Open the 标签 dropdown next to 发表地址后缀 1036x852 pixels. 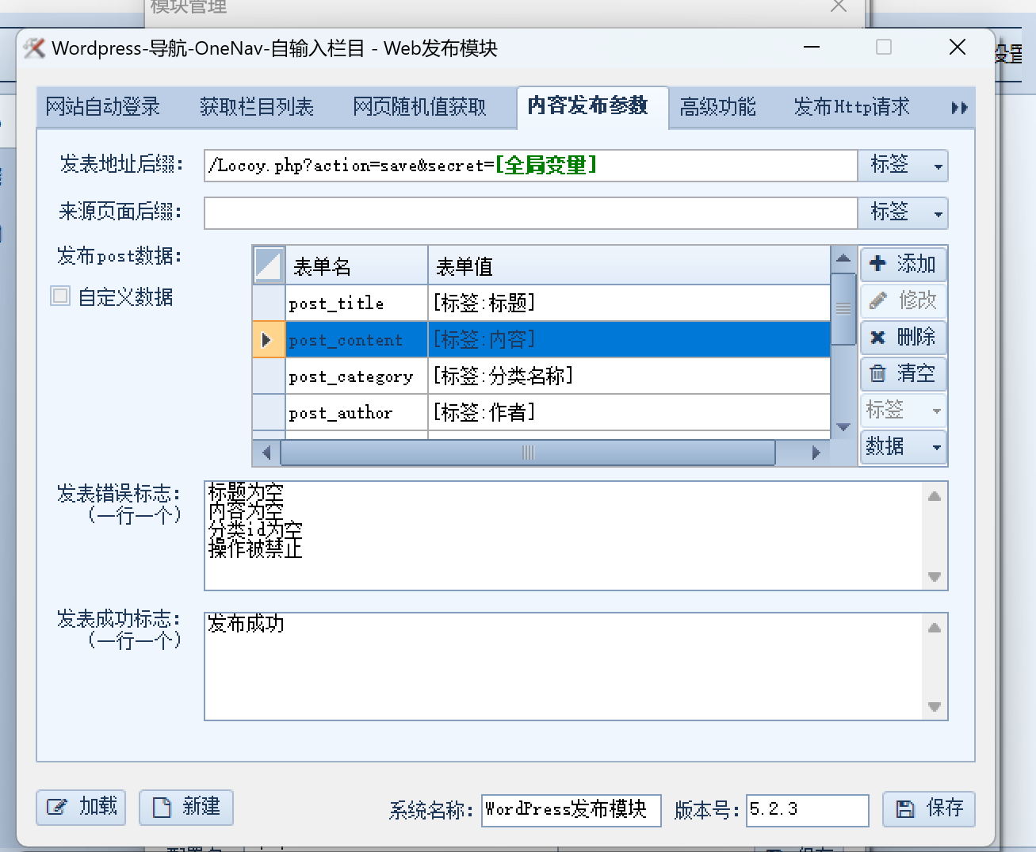pyautogui.click(x=903, y=165)
